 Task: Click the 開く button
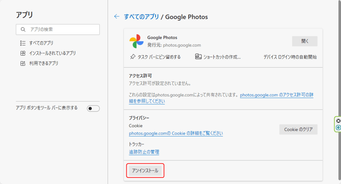(305, 41)
